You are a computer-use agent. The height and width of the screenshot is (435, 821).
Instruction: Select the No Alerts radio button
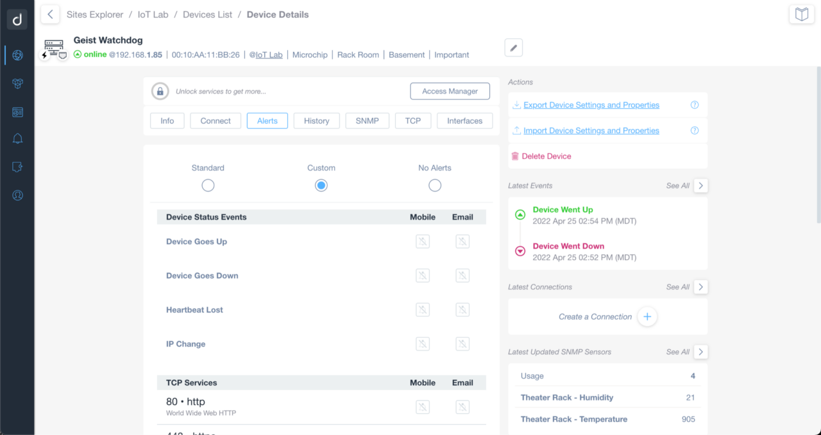point(435,185)
